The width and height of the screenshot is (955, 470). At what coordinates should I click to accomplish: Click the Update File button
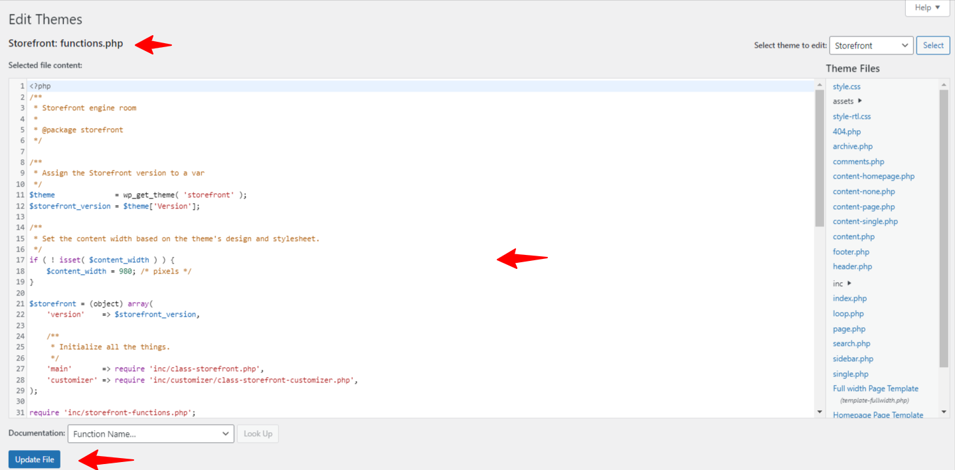(35, 459)
